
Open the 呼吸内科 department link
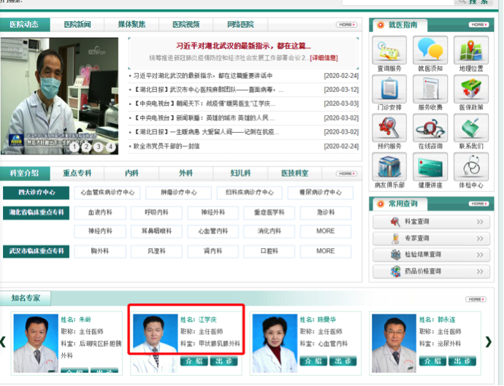156,212
